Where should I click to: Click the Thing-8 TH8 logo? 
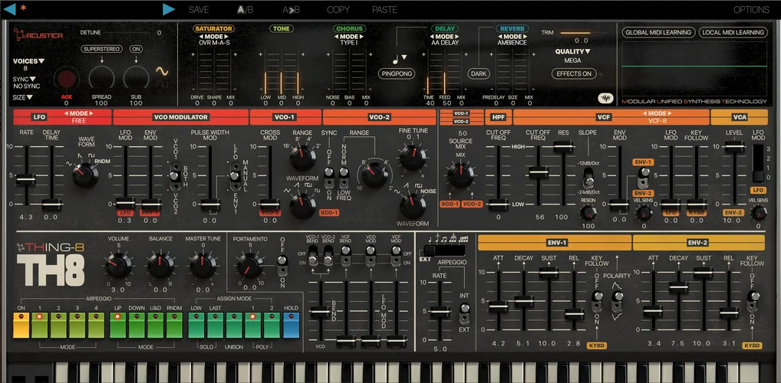[x=50, y=265]
